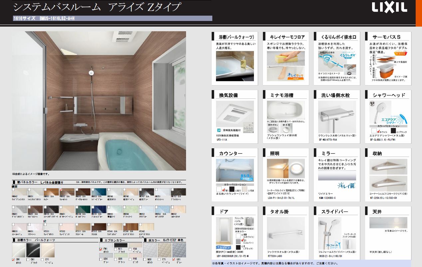This screenshot has height=267, width=422.
Task: Select the HN191 deep blue wall swatch
Action: click(99, 209)
